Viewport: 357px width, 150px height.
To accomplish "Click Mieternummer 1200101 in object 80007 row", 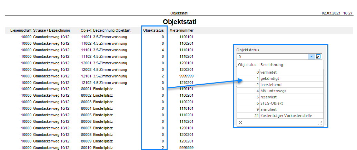I will (x=187, y=128).
